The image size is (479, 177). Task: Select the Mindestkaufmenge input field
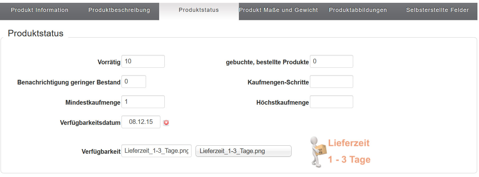point(143,102)
